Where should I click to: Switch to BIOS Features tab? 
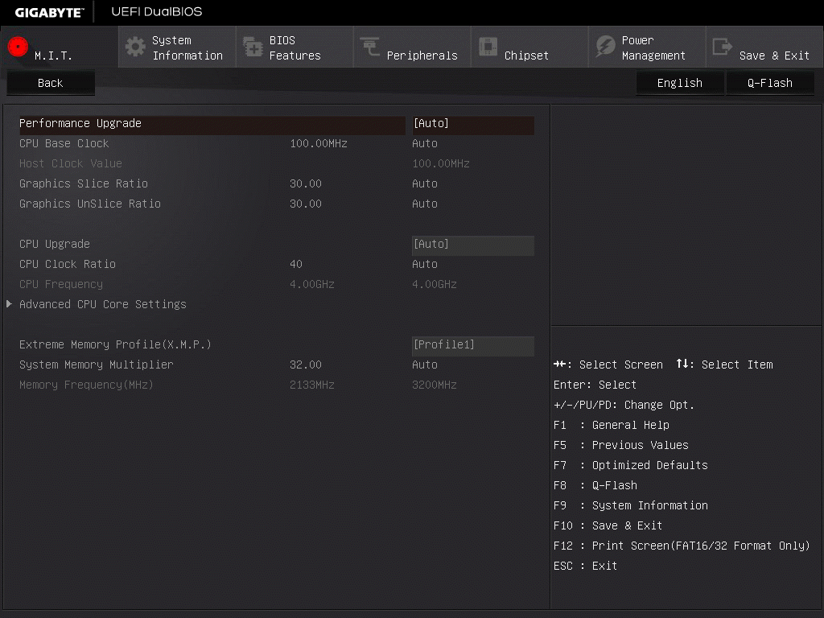(x=295, y=47)
